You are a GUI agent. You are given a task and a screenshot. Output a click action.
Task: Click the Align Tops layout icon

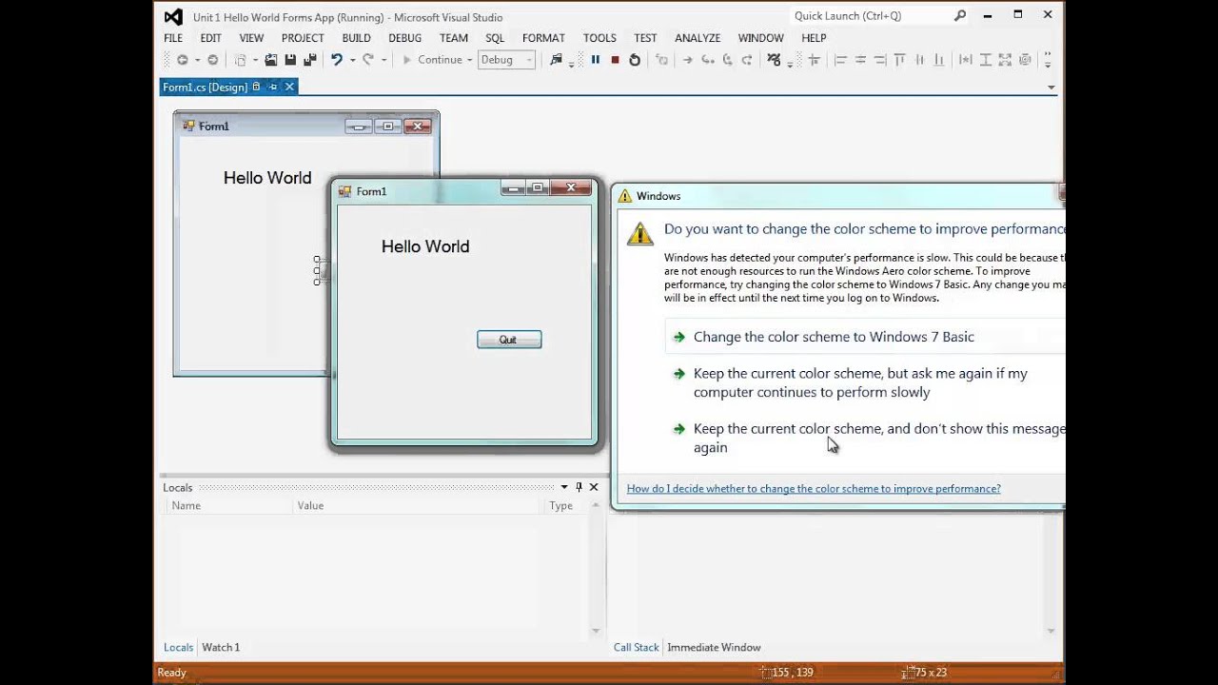pos(899,60)
